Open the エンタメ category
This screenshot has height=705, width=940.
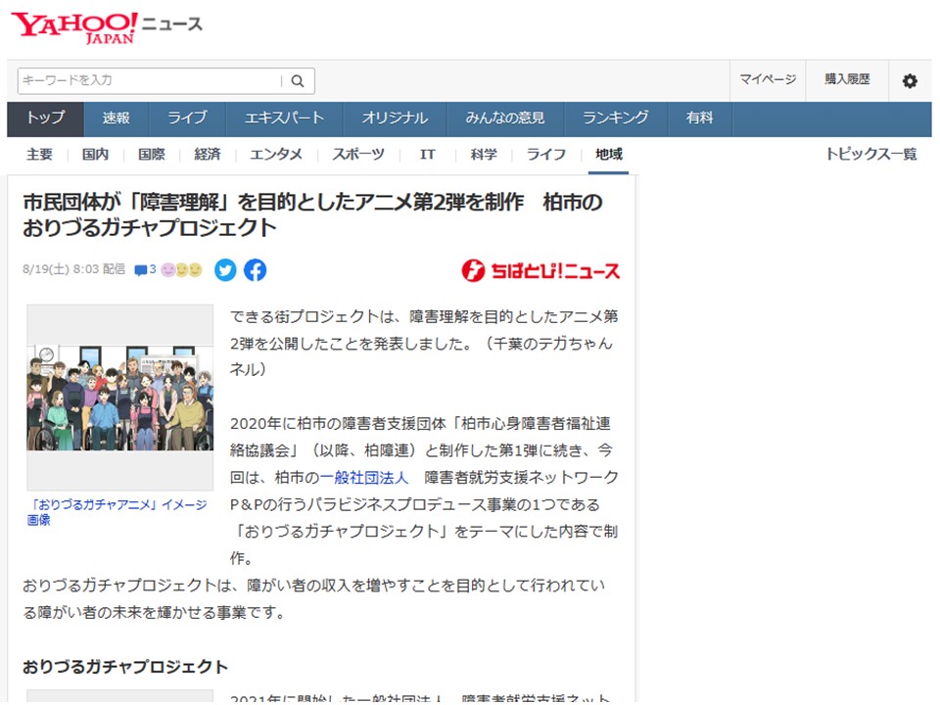276,155
